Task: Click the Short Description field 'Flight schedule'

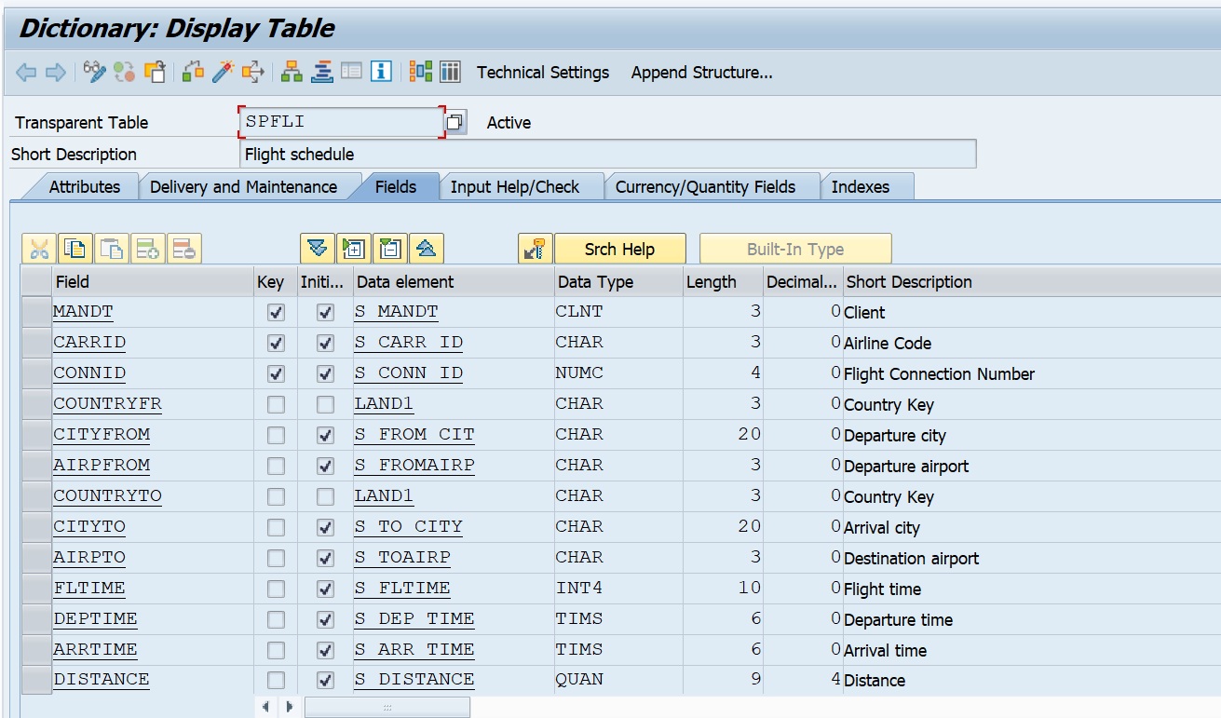Action: pos(608,154)
